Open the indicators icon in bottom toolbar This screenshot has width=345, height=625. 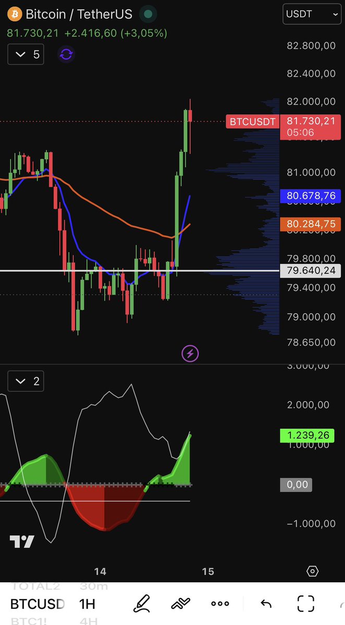pos(180,604)
